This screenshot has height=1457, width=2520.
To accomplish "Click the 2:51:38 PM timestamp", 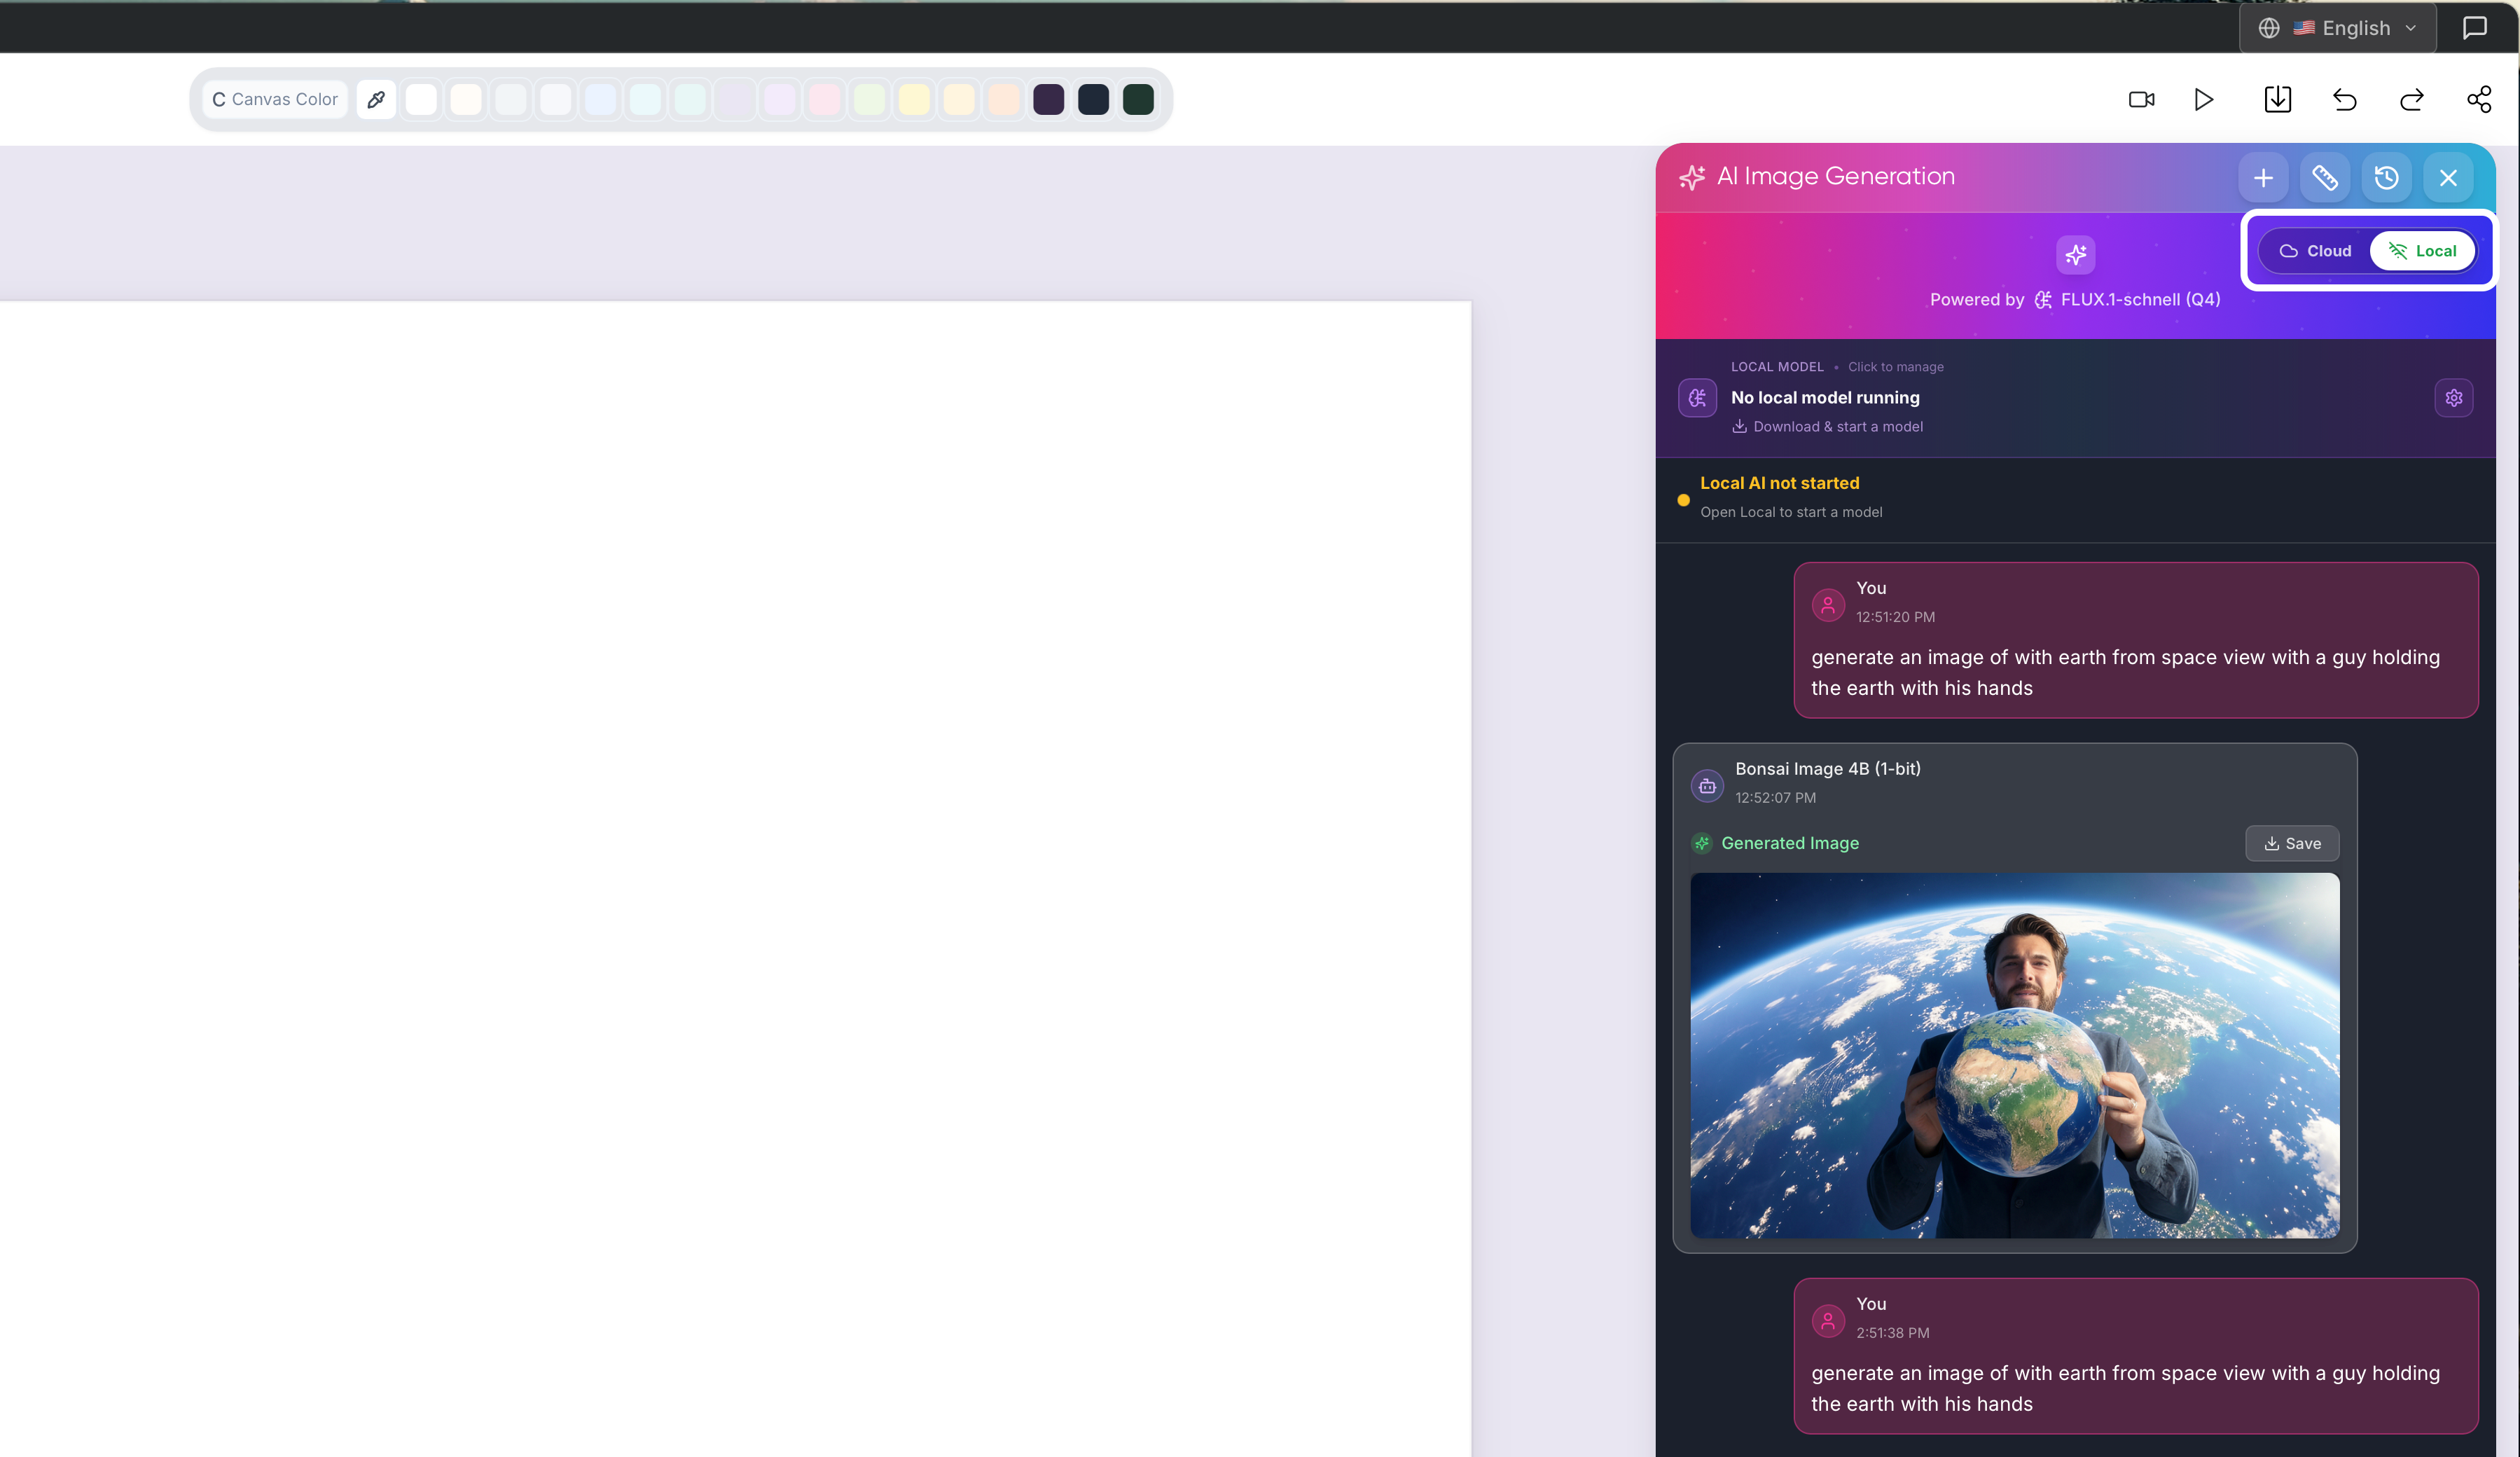I will (x=1893, y=1333).
